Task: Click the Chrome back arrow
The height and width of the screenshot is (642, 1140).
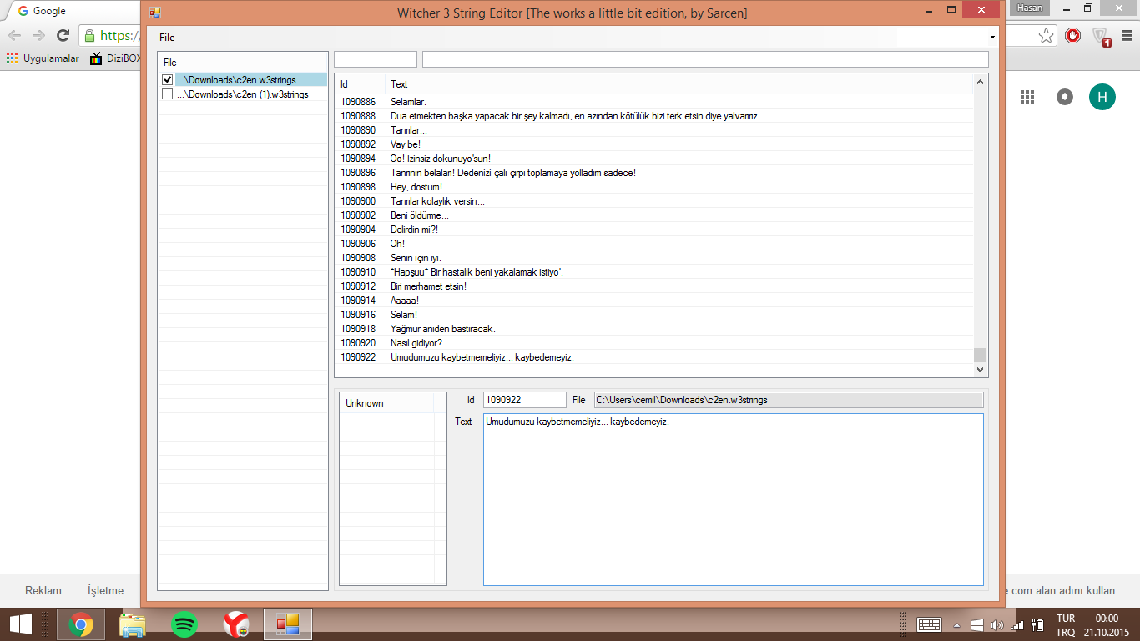Action: 15,36
